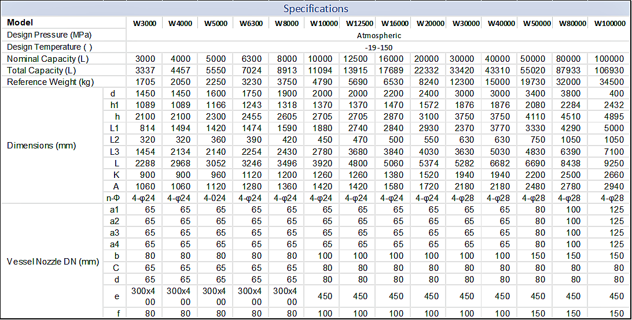Click the -19-150 temperature value

[x=379, y=47]
